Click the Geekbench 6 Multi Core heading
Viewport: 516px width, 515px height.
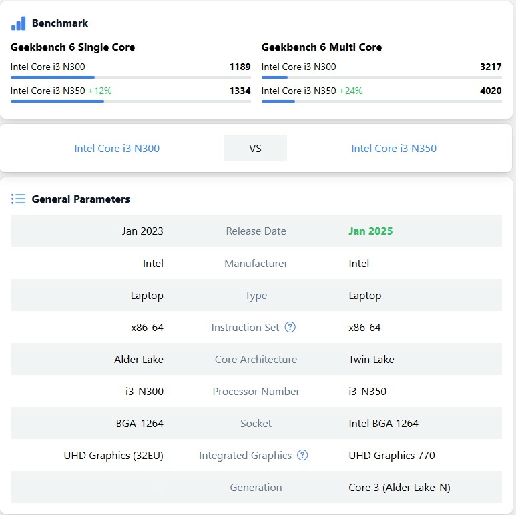pos(322,47)
